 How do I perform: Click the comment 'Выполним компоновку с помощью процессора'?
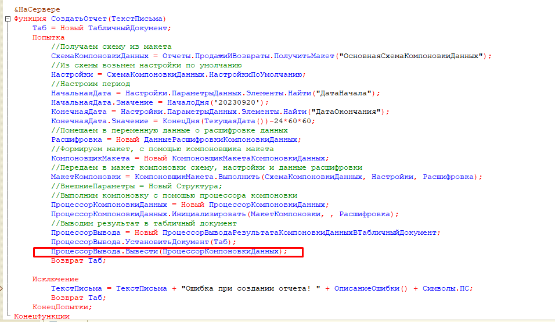[174, 195]
